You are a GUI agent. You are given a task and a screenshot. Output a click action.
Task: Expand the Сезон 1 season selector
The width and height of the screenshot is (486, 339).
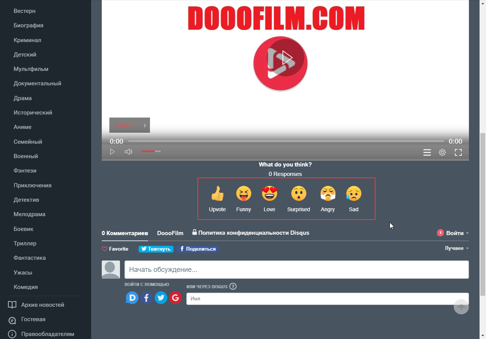[129, 125]
